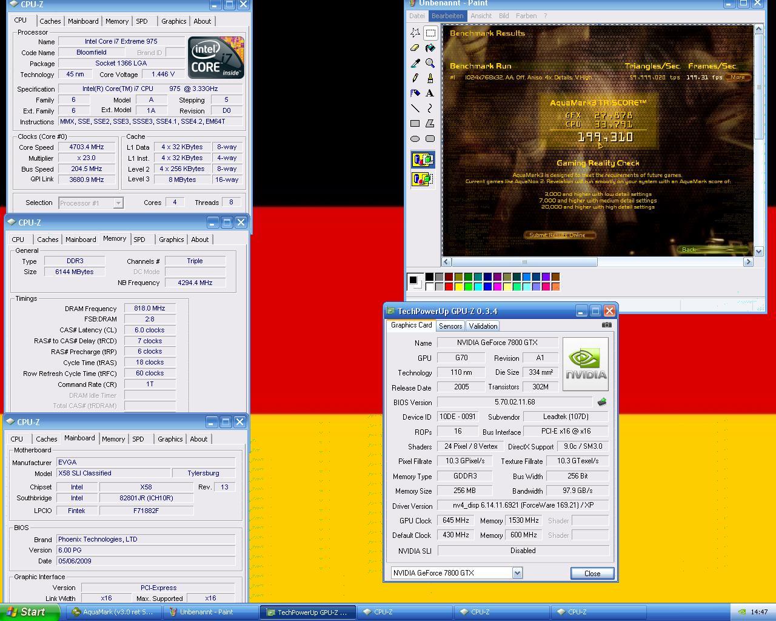The width and height of the screenshot is (776, 621).
Task: Pick the black color in Paint palette
Action: (429, 277)
